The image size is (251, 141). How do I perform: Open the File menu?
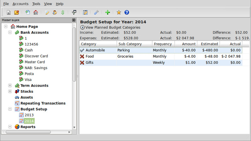[6, 4]
